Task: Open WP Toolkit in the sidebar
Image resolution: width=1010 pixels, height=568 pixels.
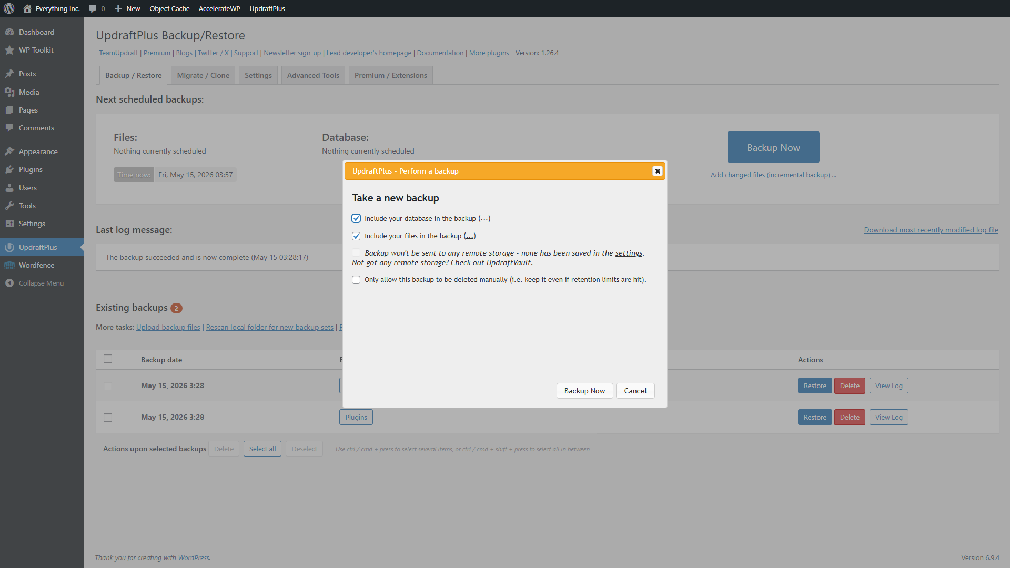Action: click(42, 50)
